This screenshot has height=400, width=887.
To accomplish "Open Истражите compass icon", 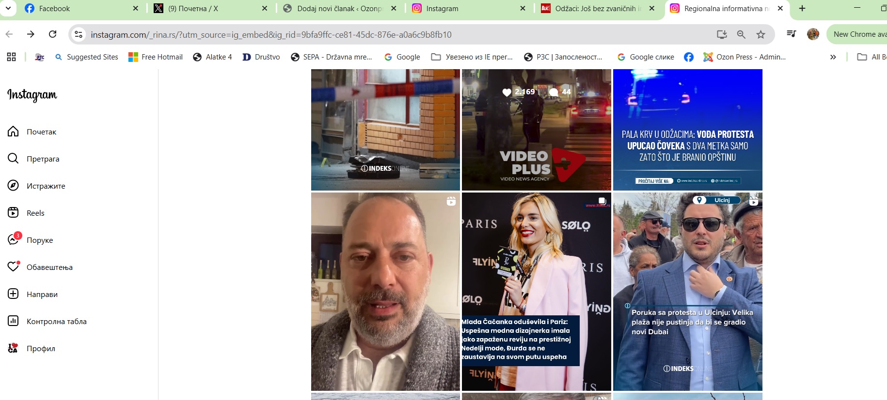I will (13, 186).
